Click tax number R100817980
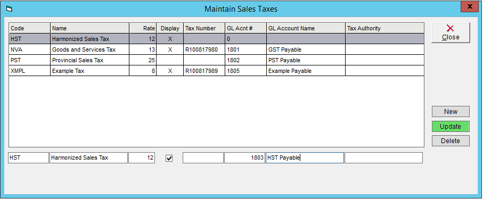483x199 pixels. pos(204,49)
